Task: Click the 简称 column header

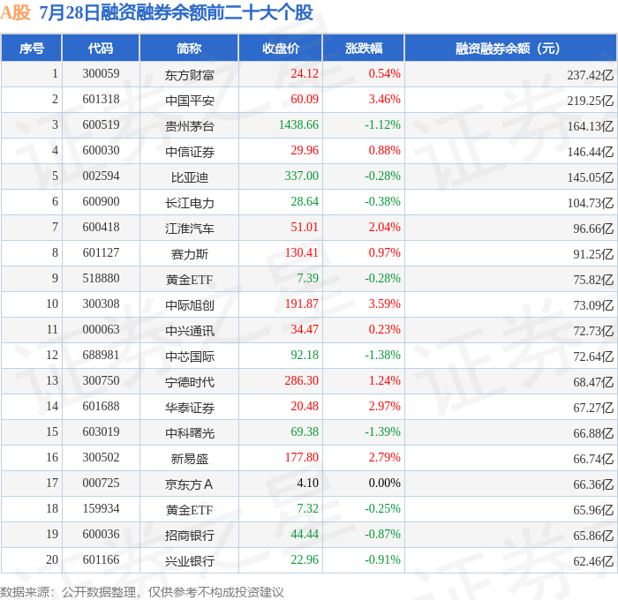Action: [189, 48]
